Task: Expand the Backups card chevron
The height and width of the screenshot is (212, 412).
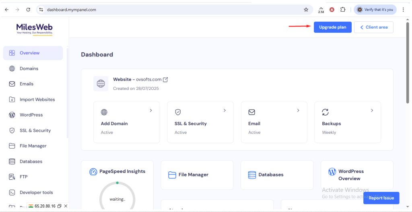Action: [372, 110]
